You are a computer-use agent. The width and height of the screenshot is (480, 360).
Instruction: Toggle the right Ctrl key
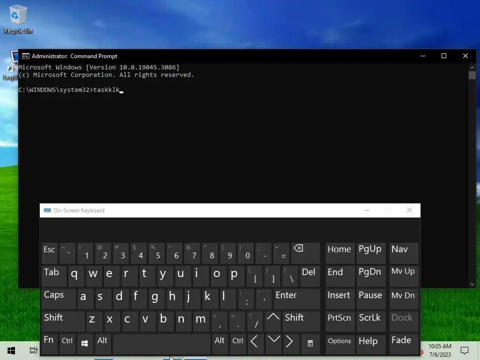coord(238,344)
